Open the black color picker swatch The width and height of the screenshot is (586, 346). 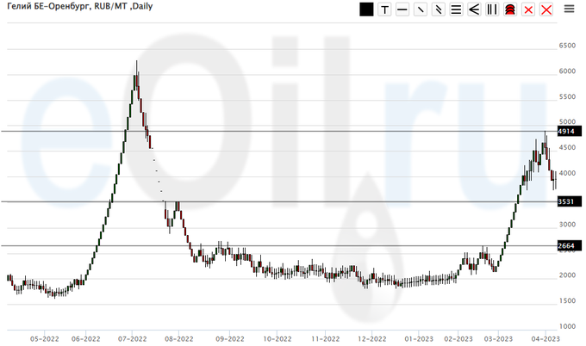click(x=366, y=9)
